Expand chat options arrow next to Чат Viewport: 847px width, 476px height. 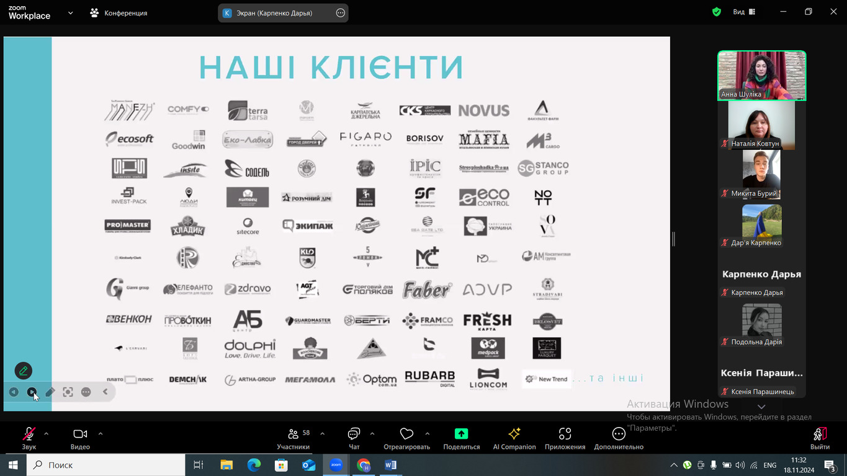click(372, 434)
